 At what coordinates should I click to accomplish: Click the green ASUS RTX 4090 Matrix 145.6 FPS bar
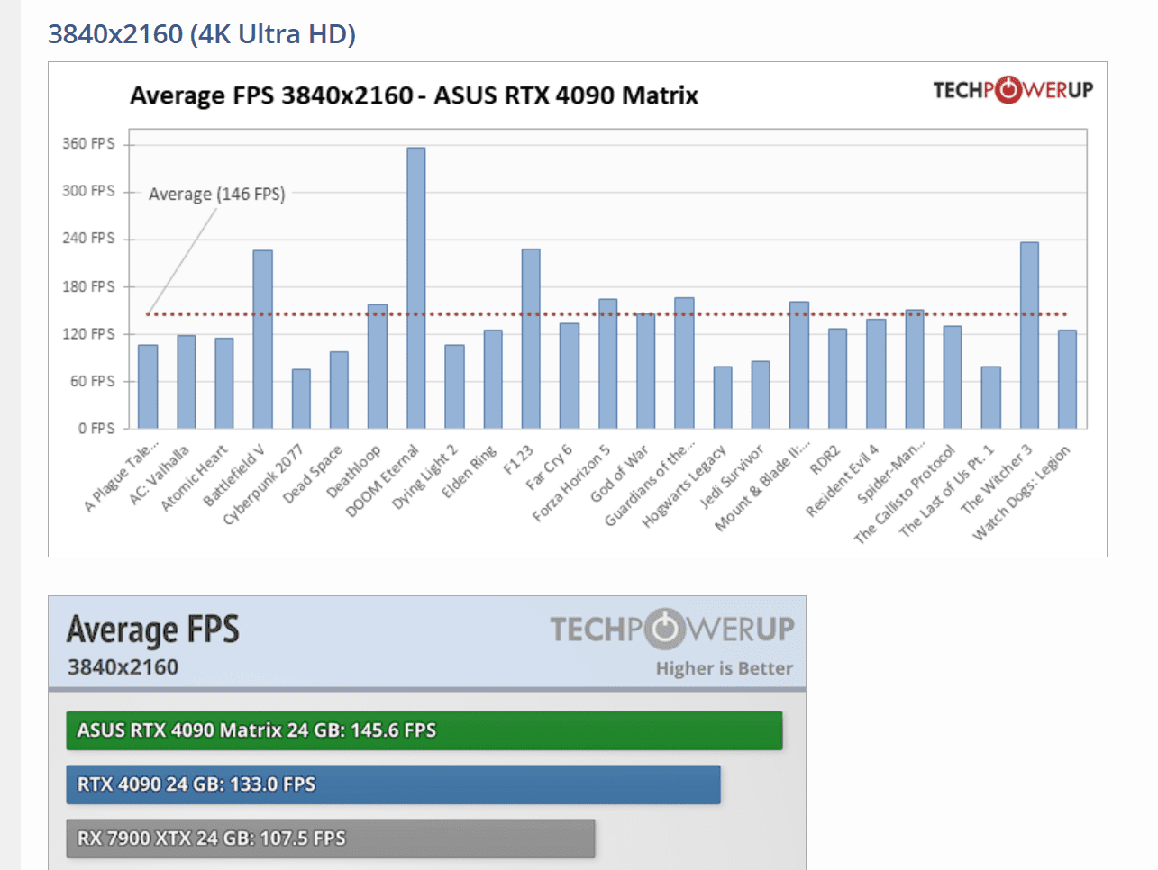click(x=424, y=730)
